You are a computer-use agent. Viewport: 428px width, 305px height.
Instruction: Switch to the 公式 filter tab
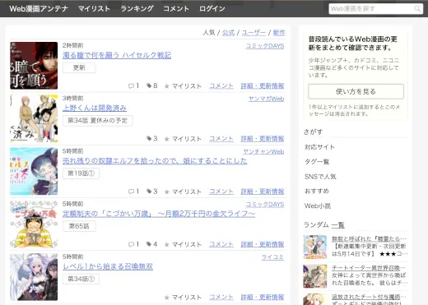pyautogui.click(x=228, y=33)
